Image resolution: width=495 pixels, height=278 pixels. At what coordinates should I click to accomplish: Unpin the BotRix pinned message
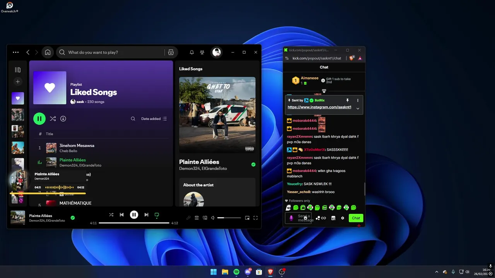pos(347,100)
